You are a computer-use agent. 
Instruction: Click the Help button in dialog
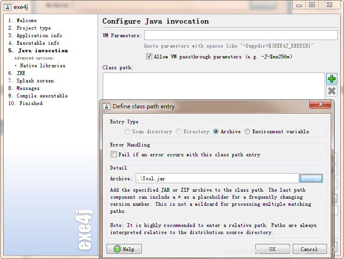[124, 249]
